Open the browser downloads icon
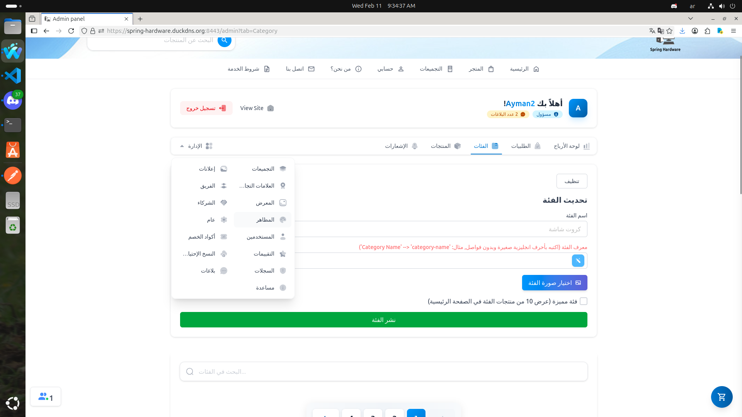Viewport: 742px width, 417px height. (x=682, y=31)
